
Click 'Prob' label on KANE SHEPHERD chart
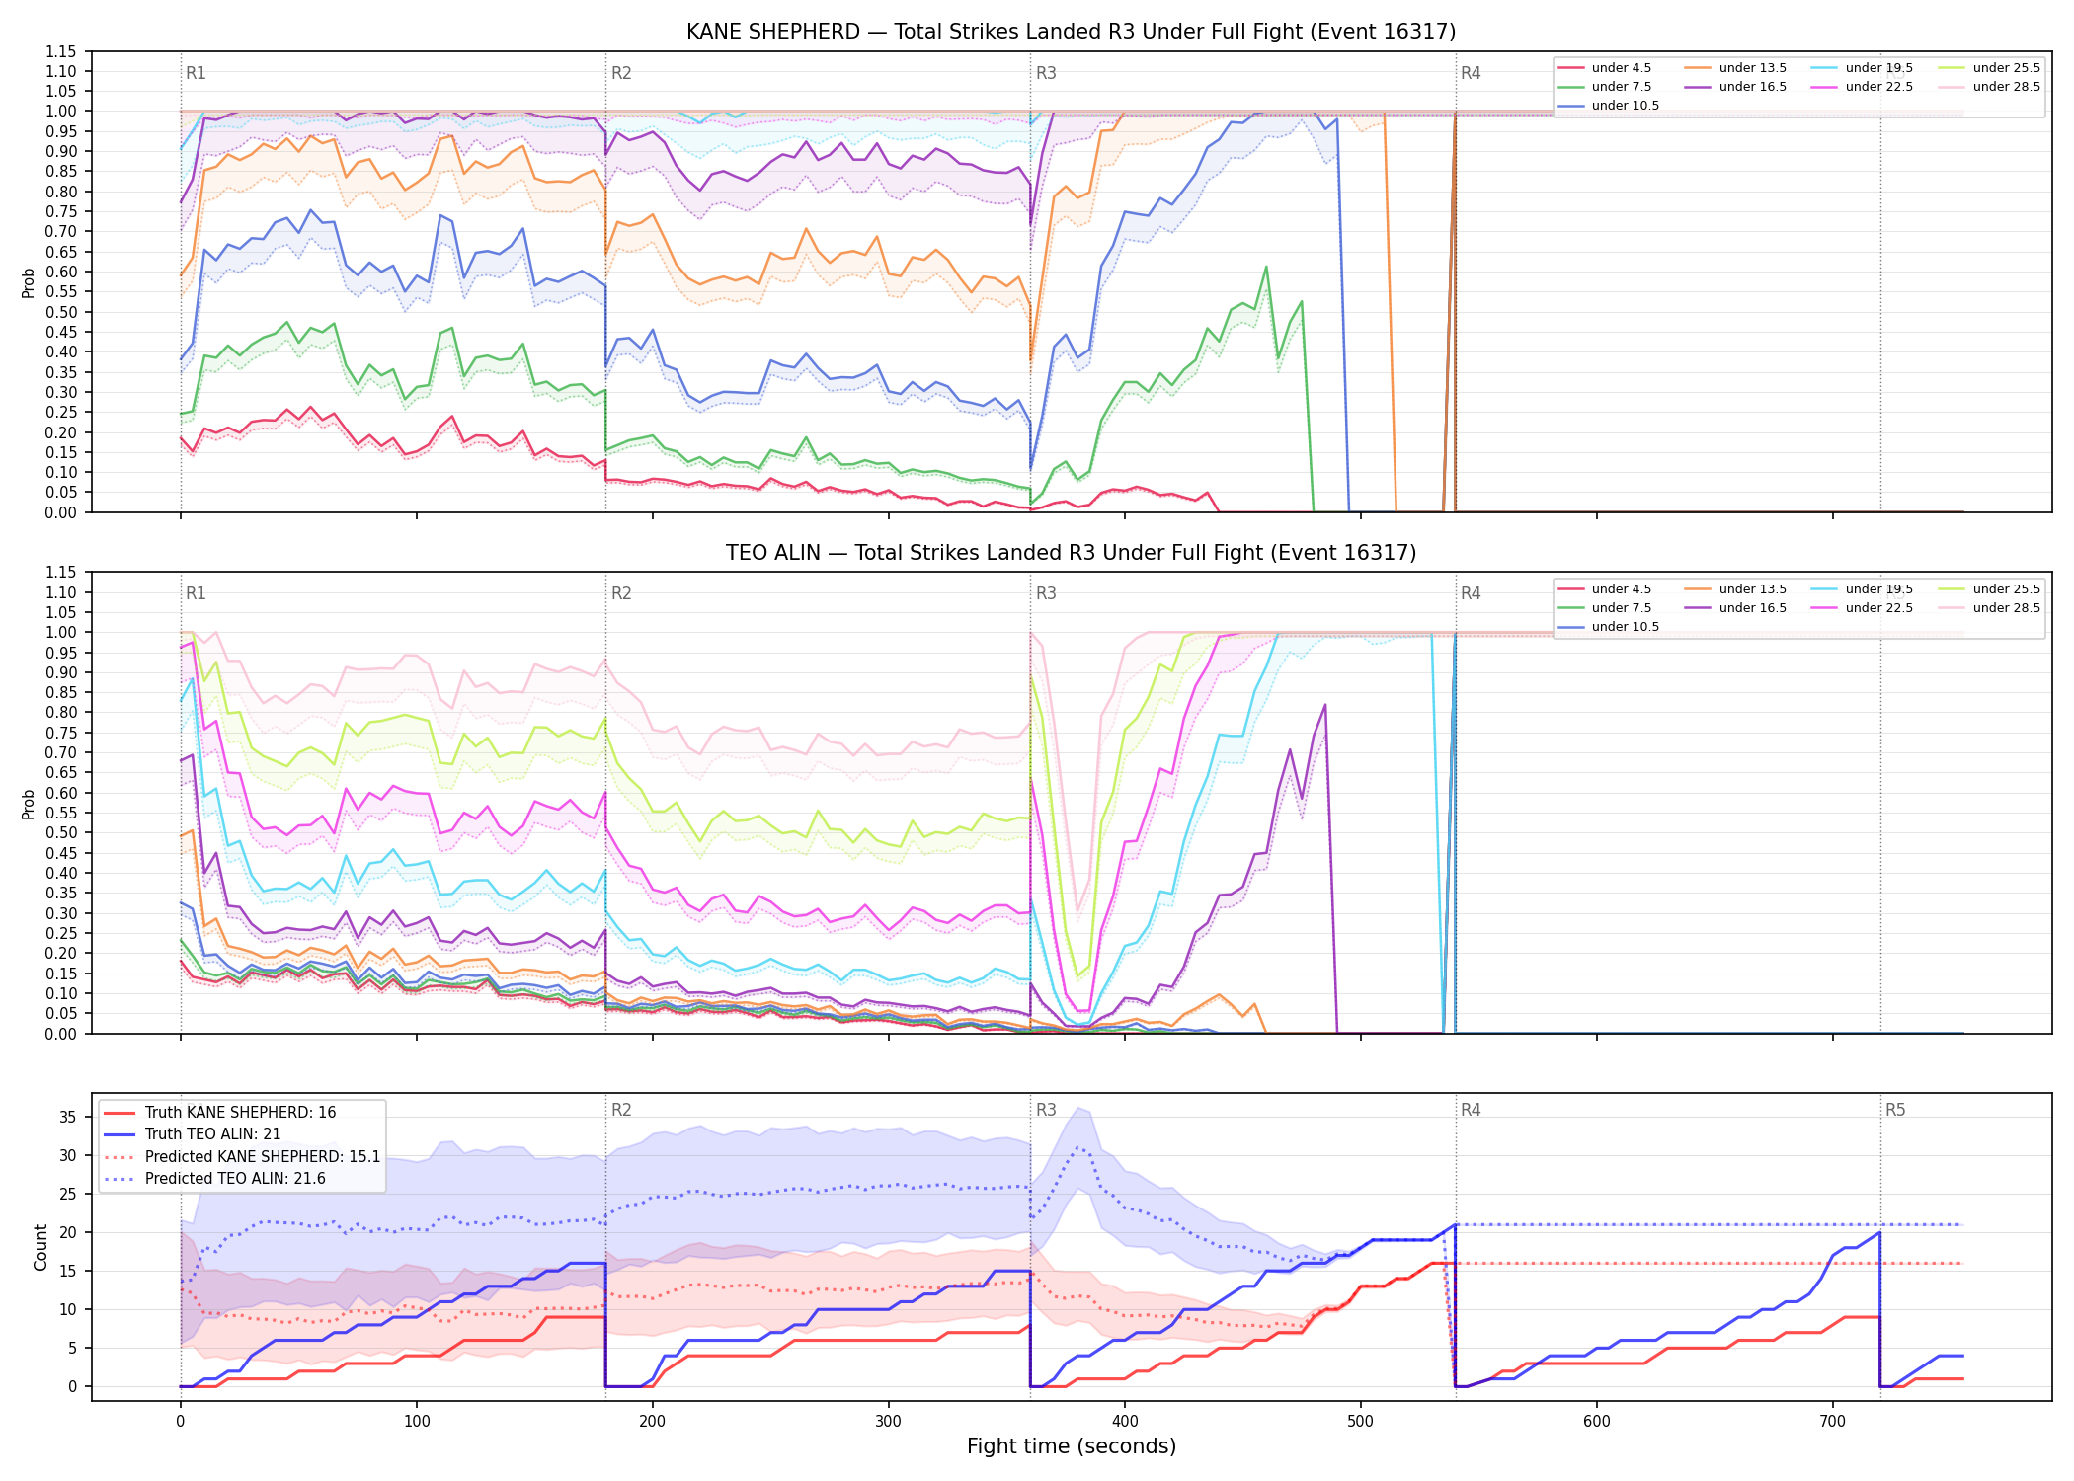[29, 283]
